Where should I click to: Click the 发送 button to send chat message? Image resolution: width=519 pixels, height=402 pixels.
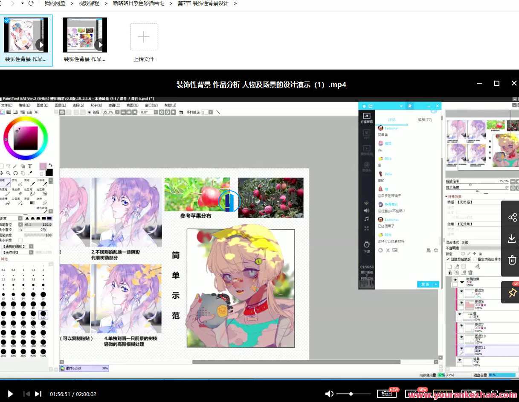[425, 284]
